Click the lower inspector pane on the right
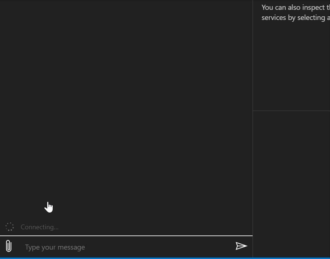The width and height of the screenshot is (330, 259). point(293,181)
